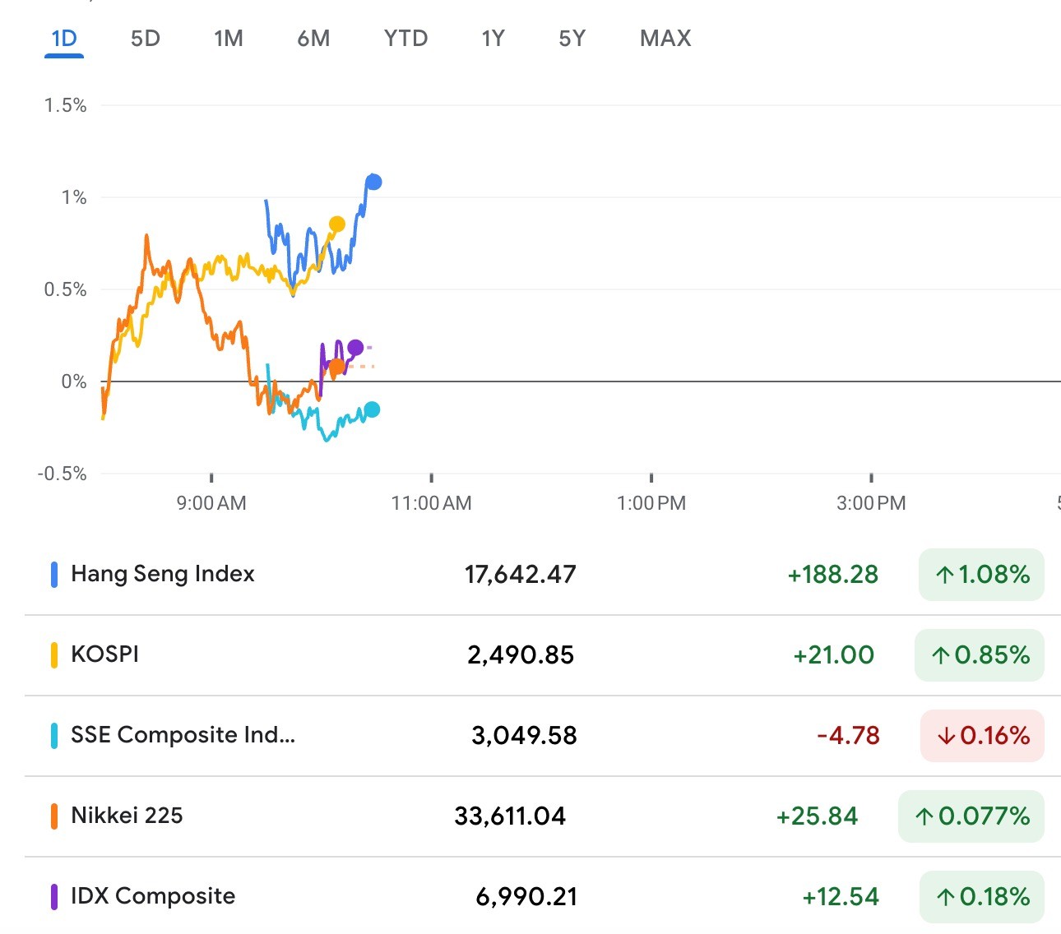Select the MAX time range tab

(665, 39)
